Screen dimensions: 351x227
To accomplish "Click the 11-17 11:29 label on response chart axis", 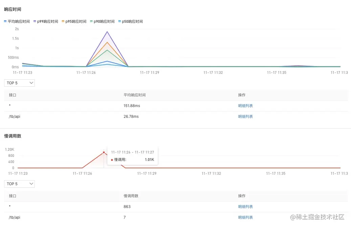I will pos(150,73).
